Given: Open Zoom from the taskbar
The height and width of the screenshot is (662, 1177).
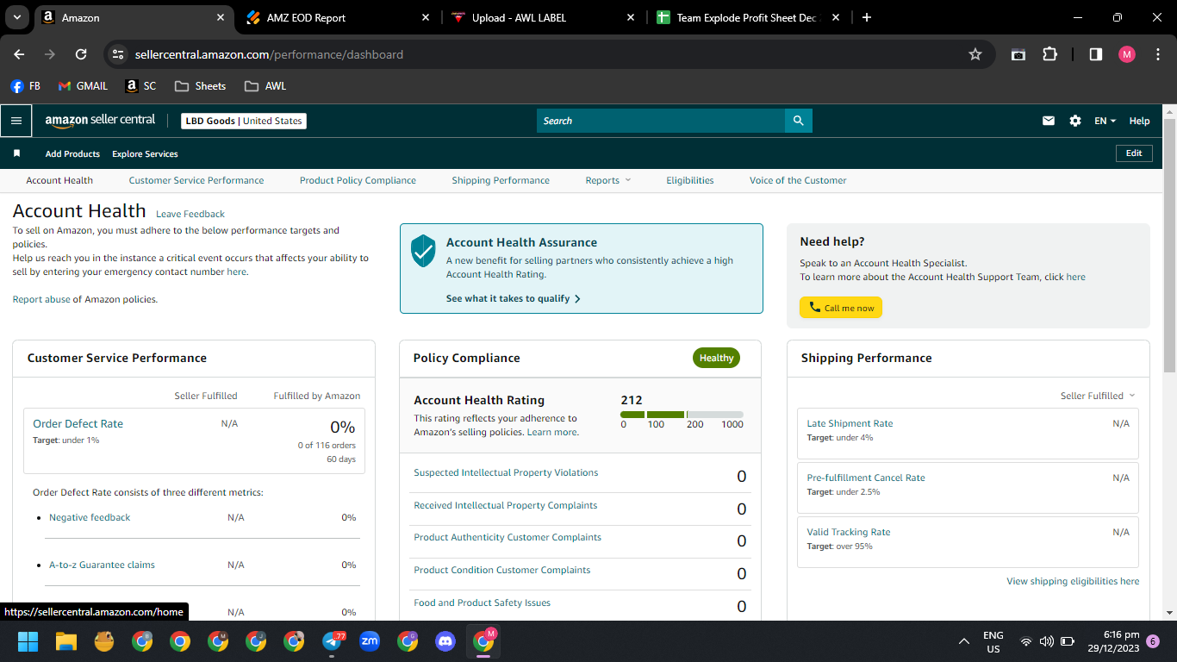Looking at the screenshot, I should [370, 641].
